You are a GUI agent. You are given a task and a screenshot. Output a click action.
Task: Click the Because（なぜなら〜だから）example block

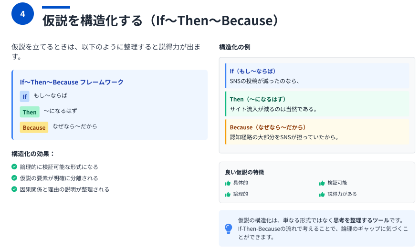(x=317, y=132)
